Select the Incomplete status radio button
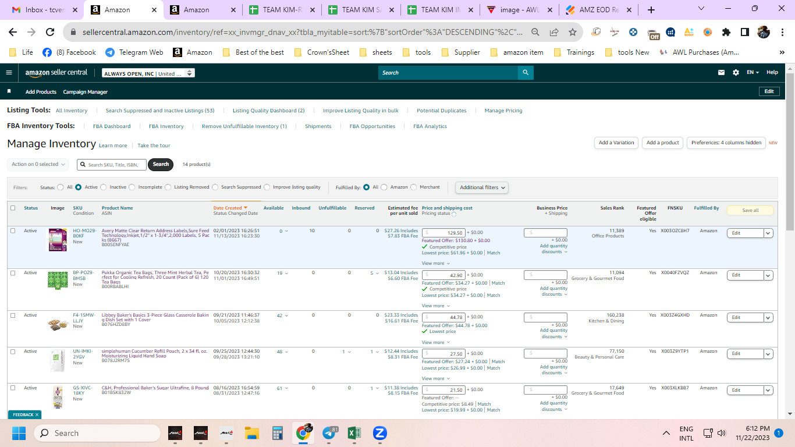The height and width of the screenshot is (447, 795). tap(132, 187)
